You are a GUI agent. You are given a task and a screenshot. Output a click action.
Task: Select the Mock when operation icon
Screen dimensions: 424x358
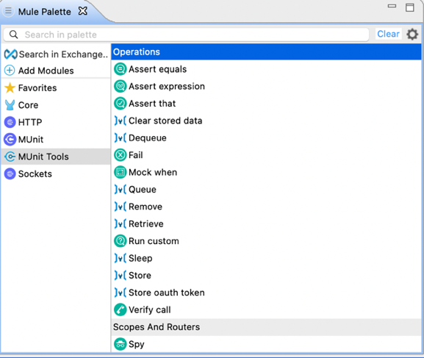coord(120,172)
